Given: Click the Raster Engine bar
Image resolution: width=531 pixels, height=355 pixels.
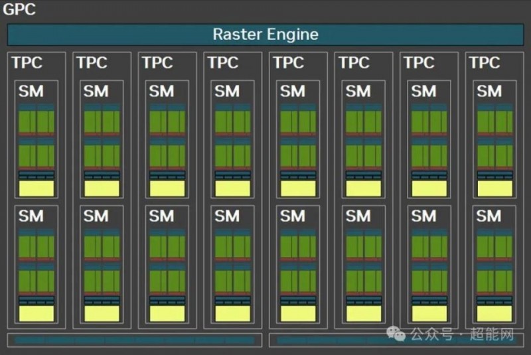Looking at the screenshot, I should point(265,35).
